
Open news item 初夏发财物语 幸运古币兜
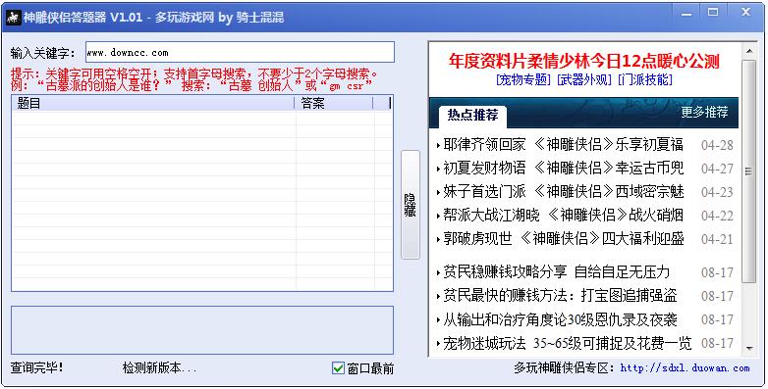coord(563,168)
